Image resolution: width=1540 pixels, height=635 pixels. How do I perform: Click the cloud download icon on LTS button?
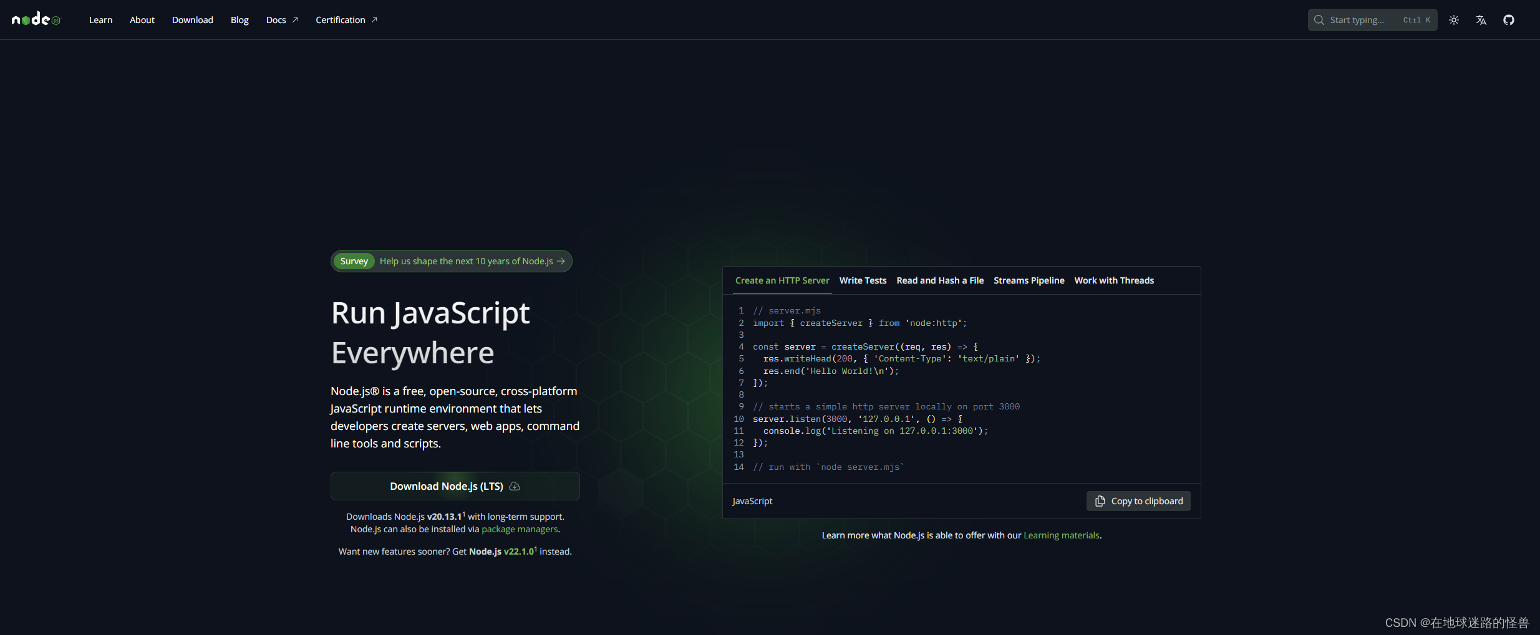[x=515, y=486]
